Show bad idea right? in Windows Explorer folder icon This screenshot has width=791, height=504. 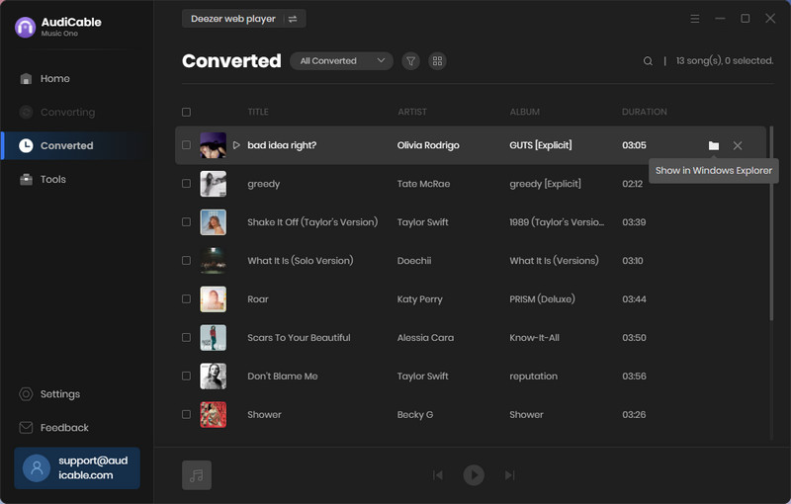(x=713, y=145)
